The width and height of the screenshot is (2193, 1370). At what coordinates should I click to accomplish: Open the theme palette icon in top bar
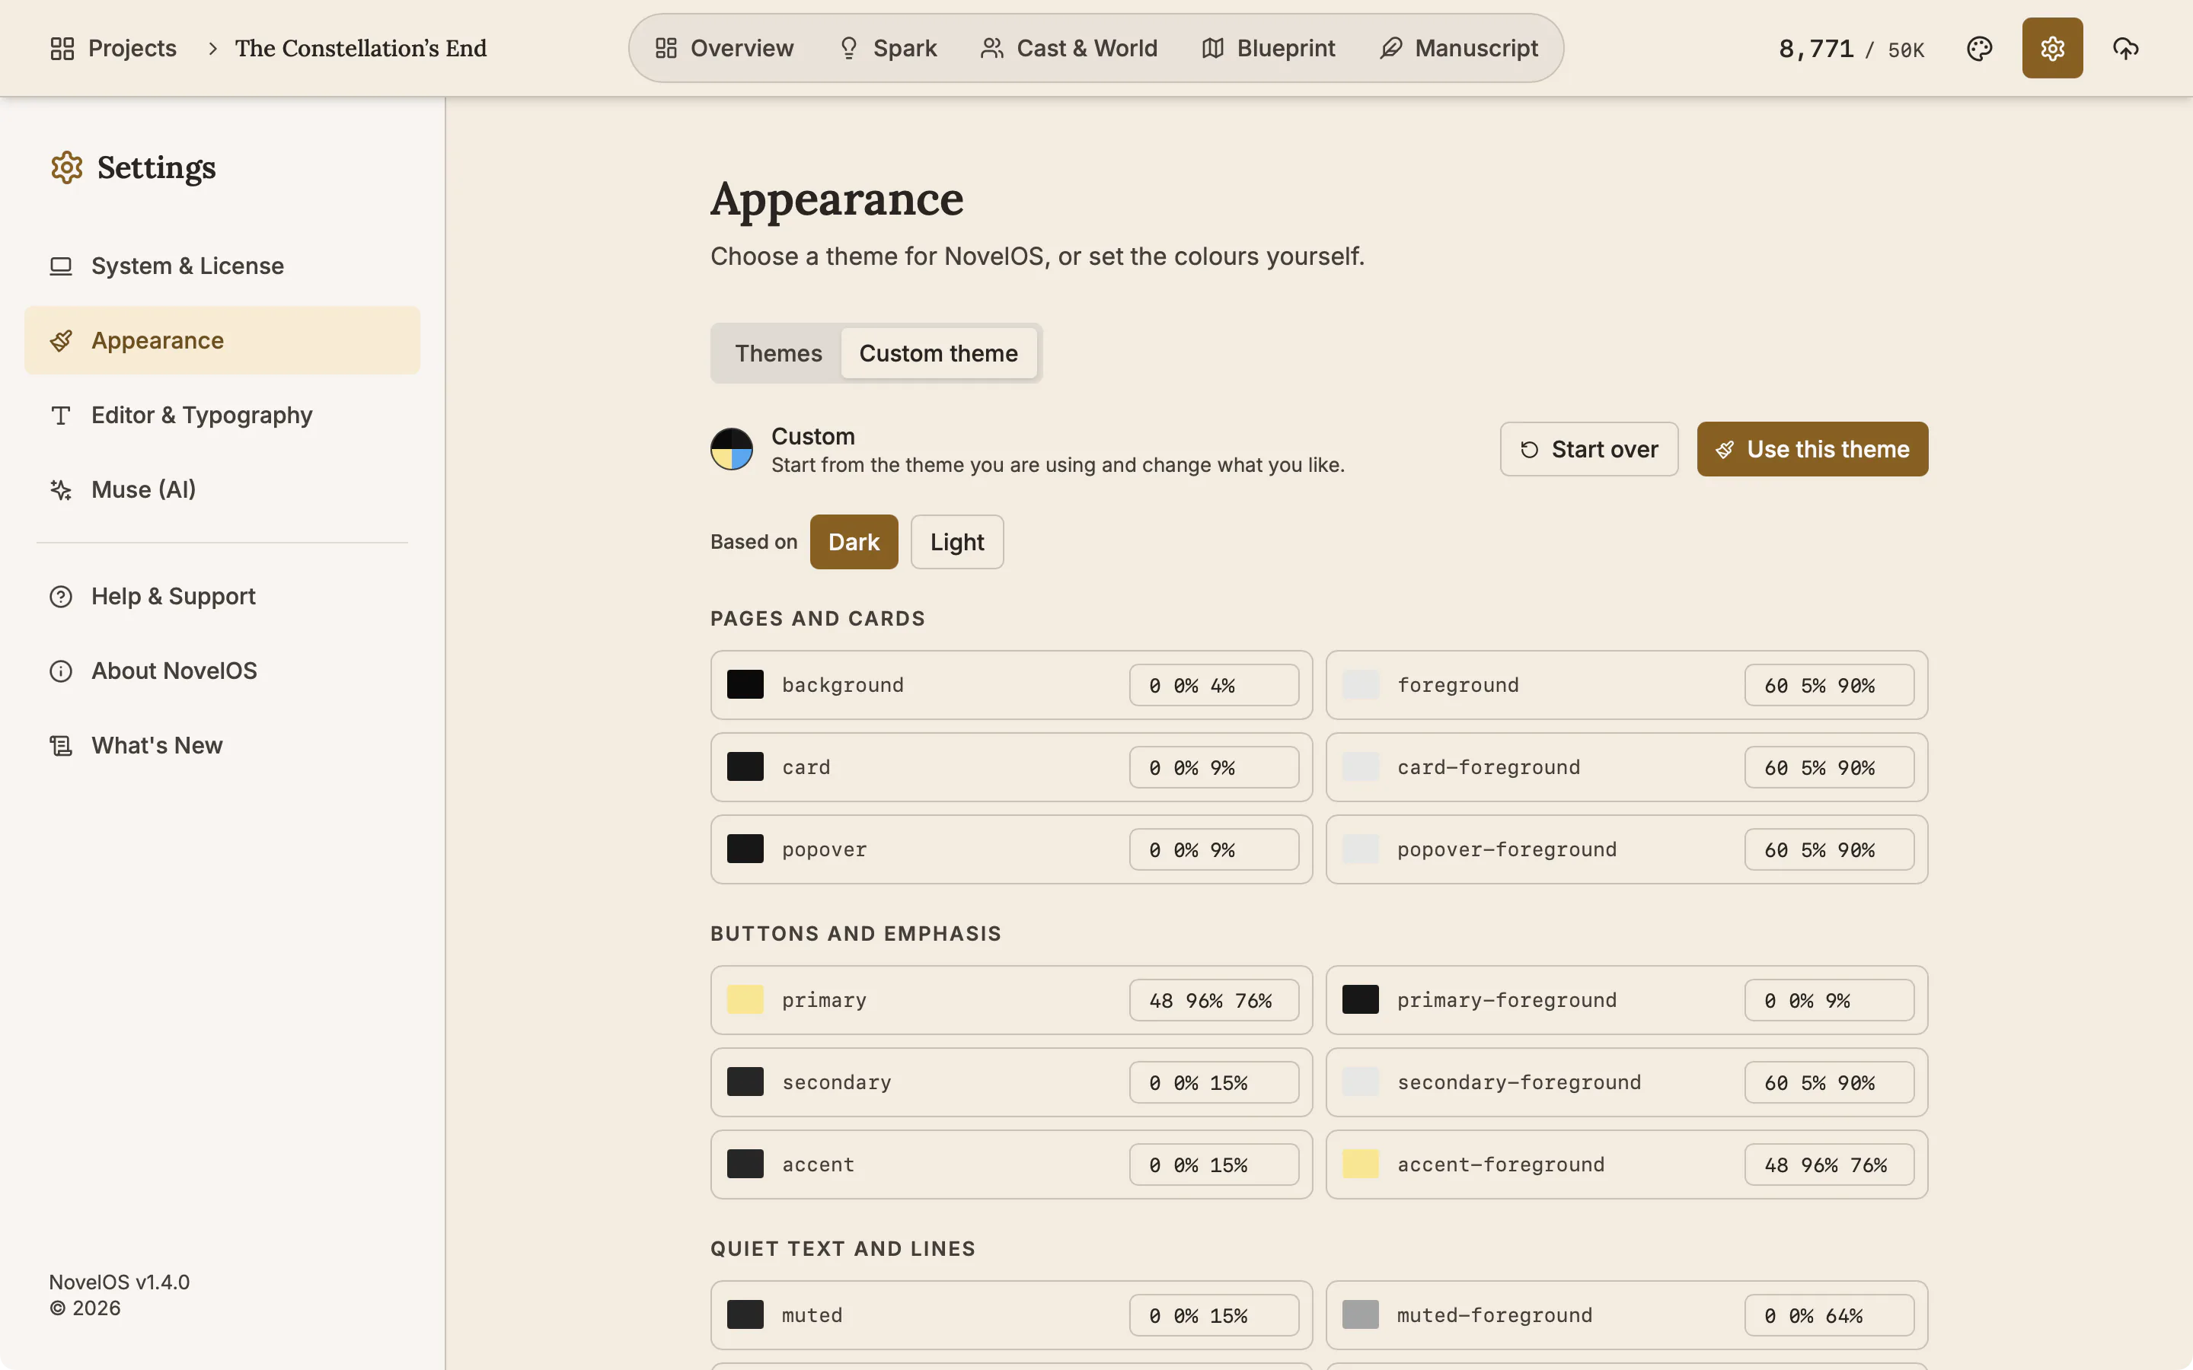pyautogui.click(x=1979, y=48)
